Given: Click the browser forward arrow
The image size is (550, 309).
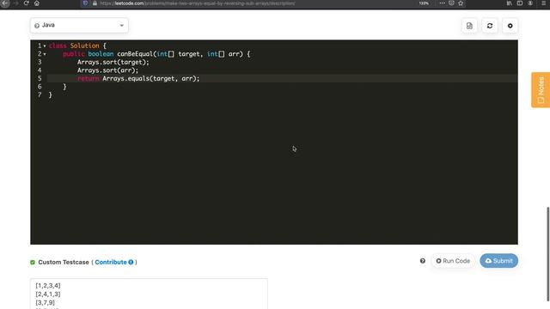Looking at the screenshot, I should (x=15, y=3).
